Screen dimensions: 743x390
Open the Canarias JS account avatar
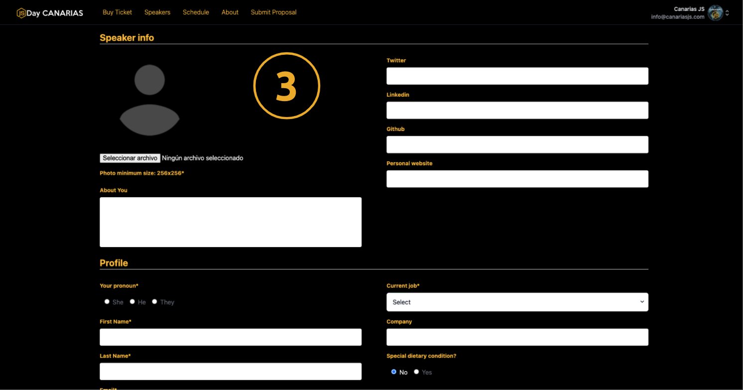click(x=716, y=13)
